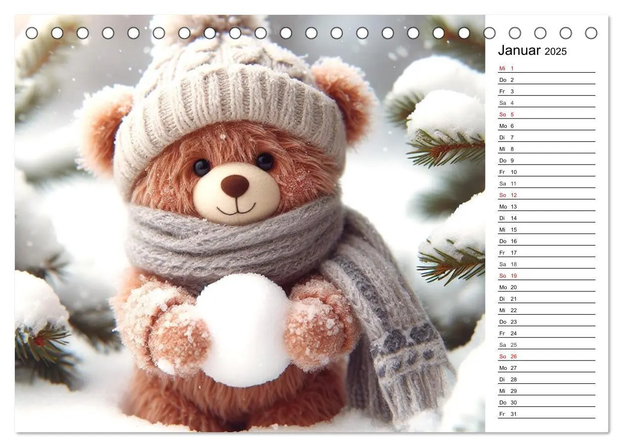Select the date row 'Mi 29'
This screenshot has height=447, width=623.
tap(546, 391)
